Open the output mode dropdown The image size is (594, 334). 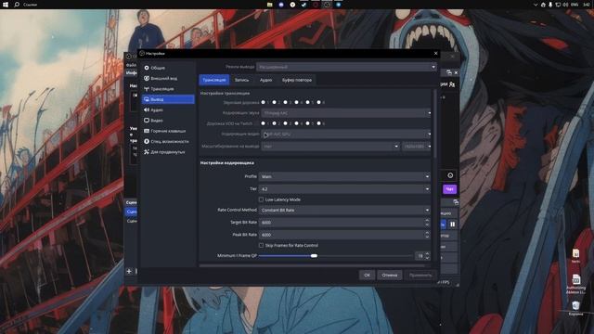346,67
